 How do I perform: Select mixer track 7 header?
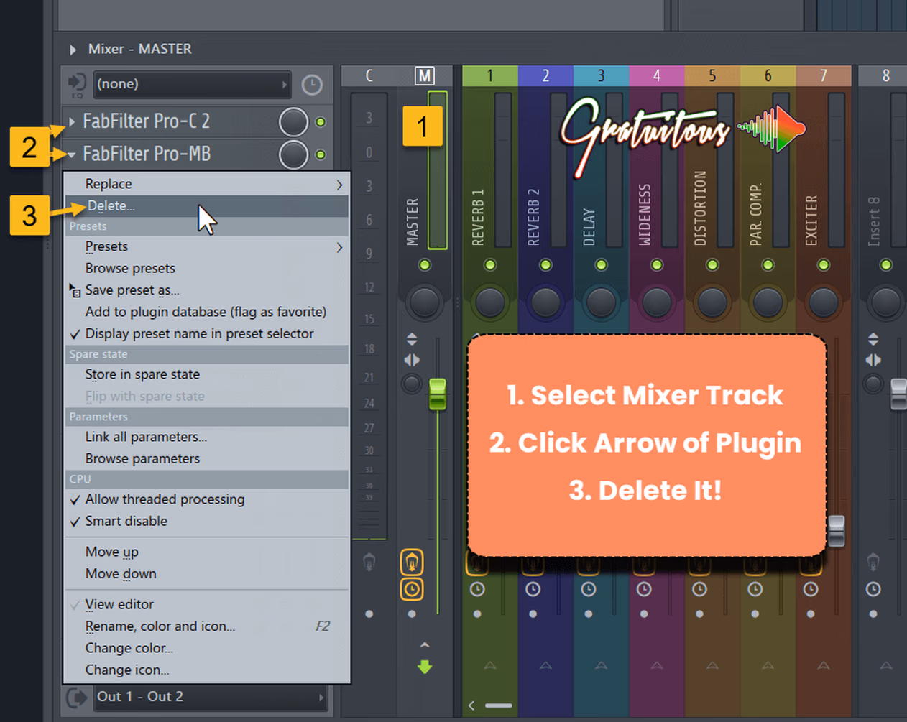point(824,75)
